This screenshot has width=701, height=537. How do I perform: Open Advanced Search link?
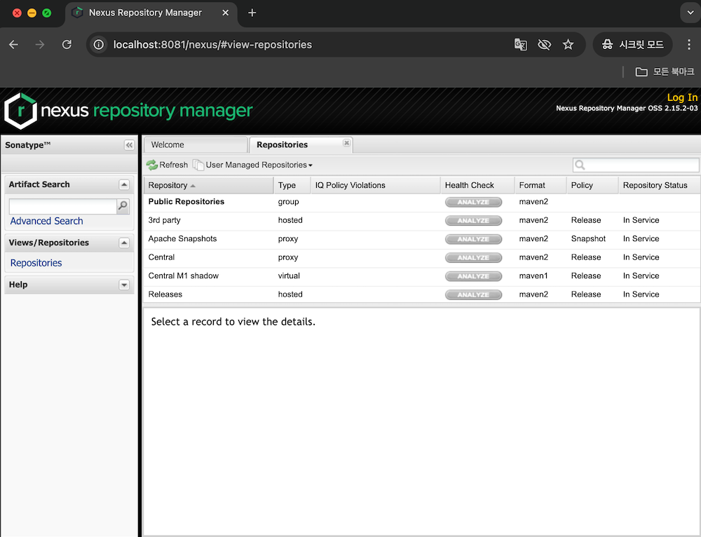(x=46, y=221)
